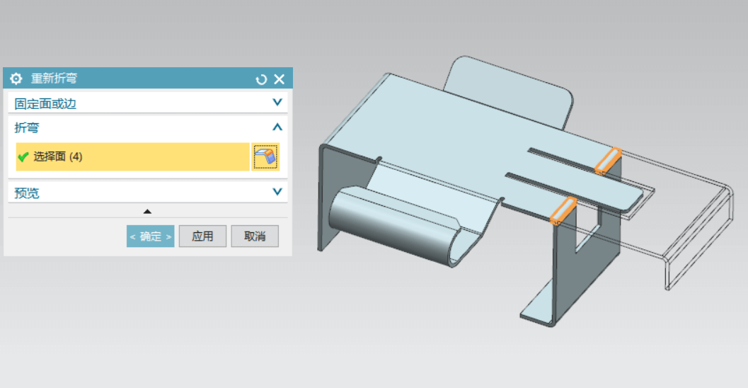
Task: Click the 预览 section label
Action: pos(27,193)
